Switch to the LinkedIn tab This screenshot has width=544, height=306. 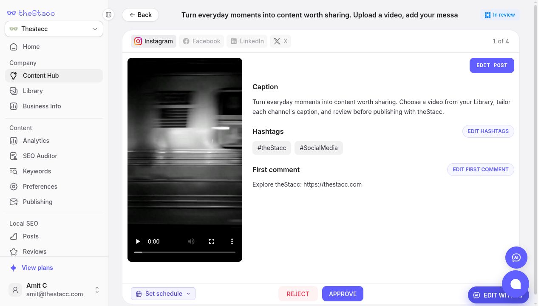[247, 41]
